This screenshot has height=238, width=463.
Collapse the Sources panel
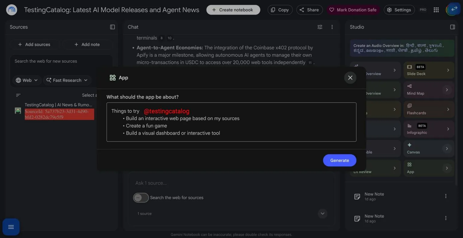112,27
